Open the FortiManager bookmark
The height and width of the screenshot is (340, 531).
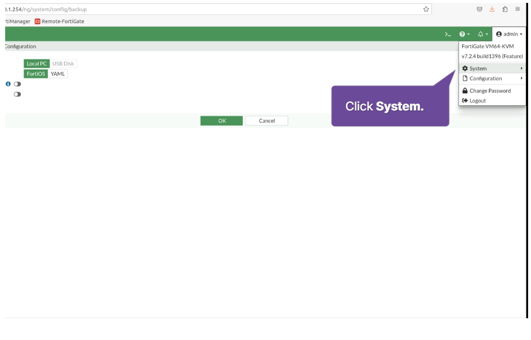pos(18,21)
